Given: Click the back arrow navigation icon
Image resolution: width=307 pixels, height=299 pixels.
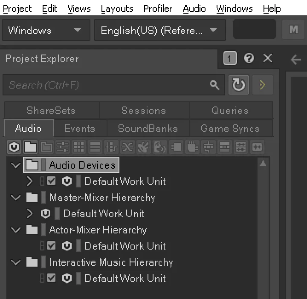Looking at the screenshot, I should click(x=295, y=59).
